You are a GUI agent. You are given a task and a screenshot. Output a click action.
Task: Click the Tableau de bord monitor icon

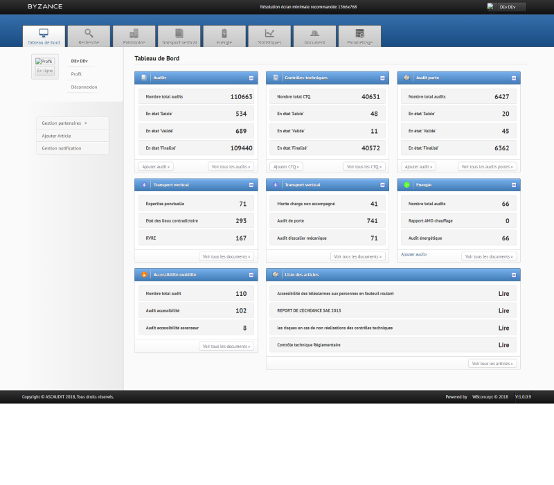pos(44,33)
